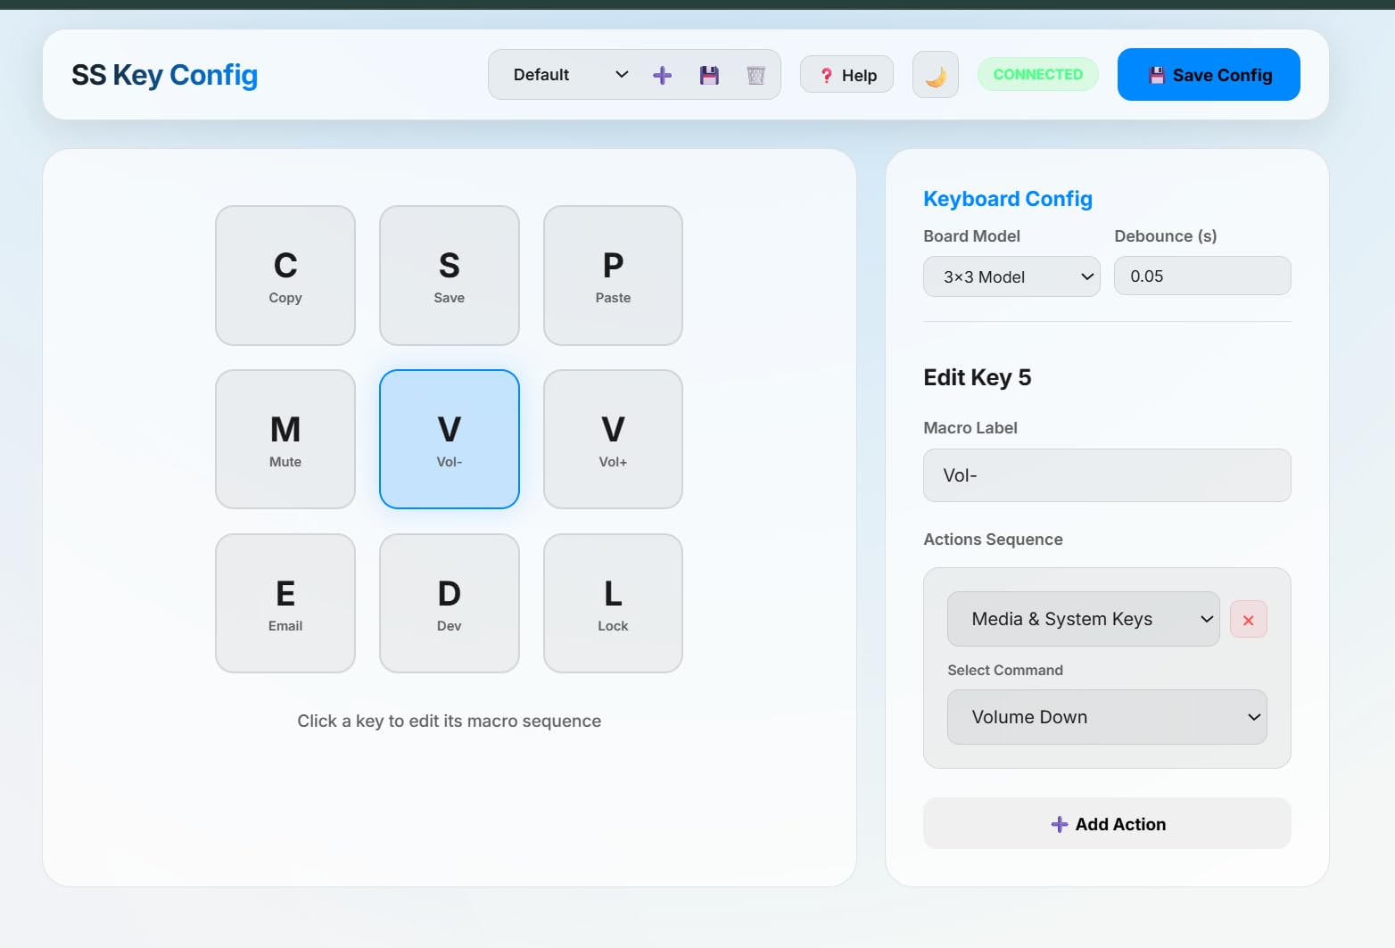The height and width of the screenshot is (948, 1395).
Task: Select the Dev key
Action: click(450, 604)
